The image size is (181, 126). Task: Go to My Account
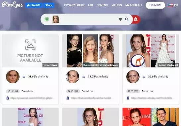(134, 5)
